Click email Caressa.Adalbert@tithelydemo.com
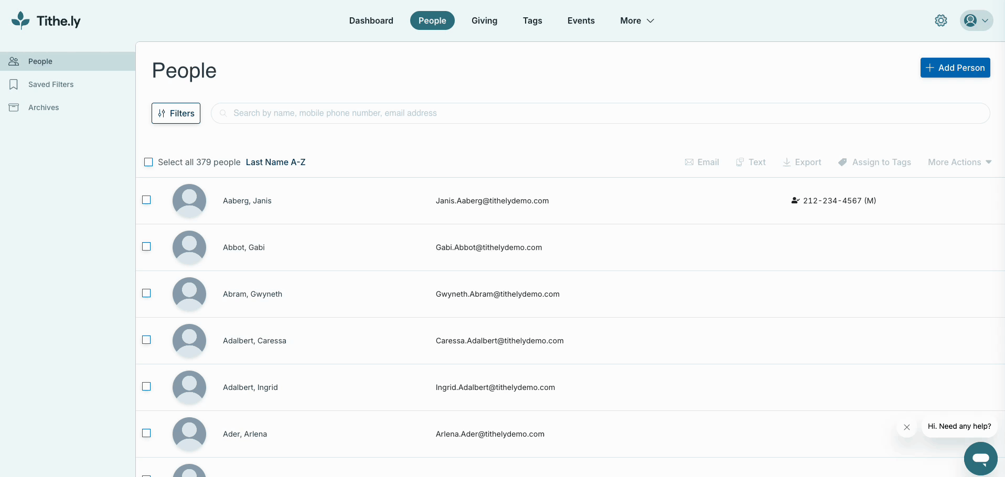The image size is (1005, 477). (499, 341)
